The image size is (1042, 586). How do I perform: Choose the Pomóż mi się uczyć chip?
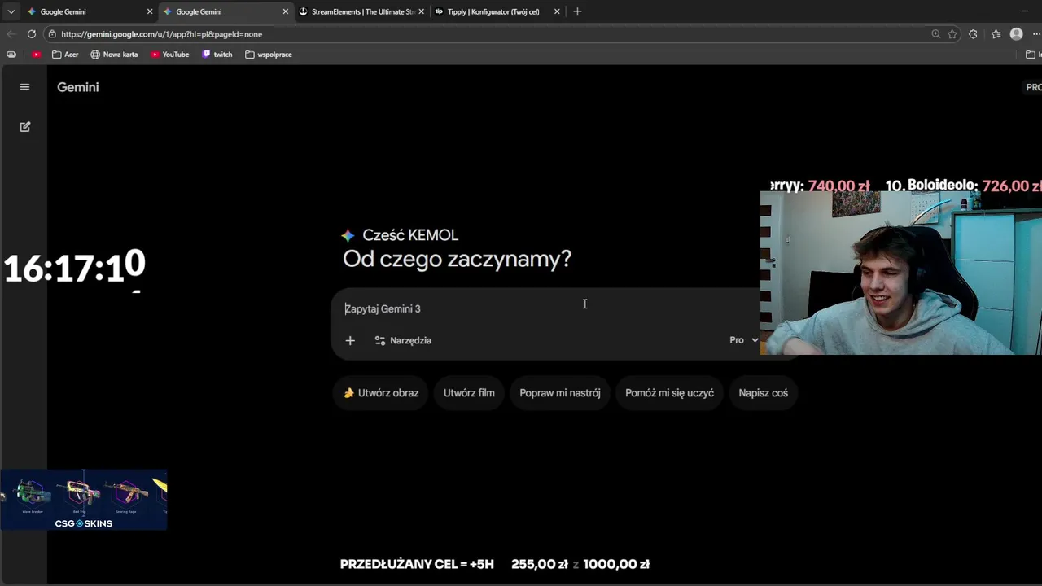click(x=669, y=393)
